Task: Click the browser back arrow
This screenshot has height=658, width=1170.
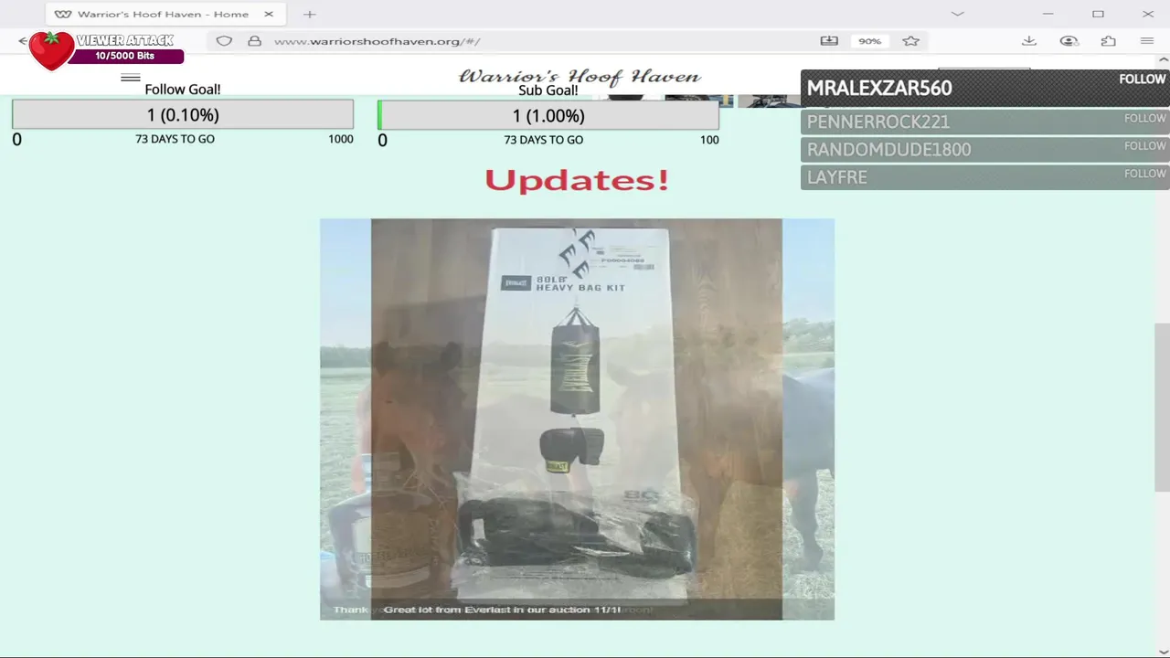Action: click(22, 41)
